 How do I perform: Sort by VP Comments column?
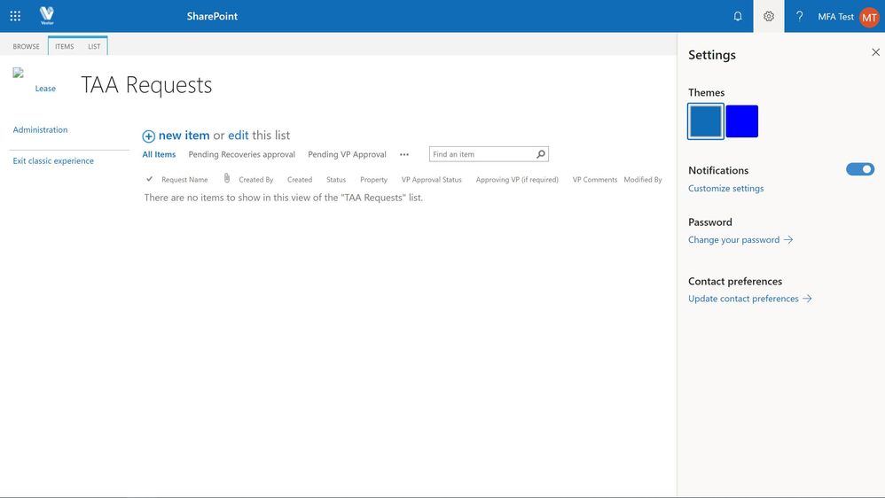595,179
